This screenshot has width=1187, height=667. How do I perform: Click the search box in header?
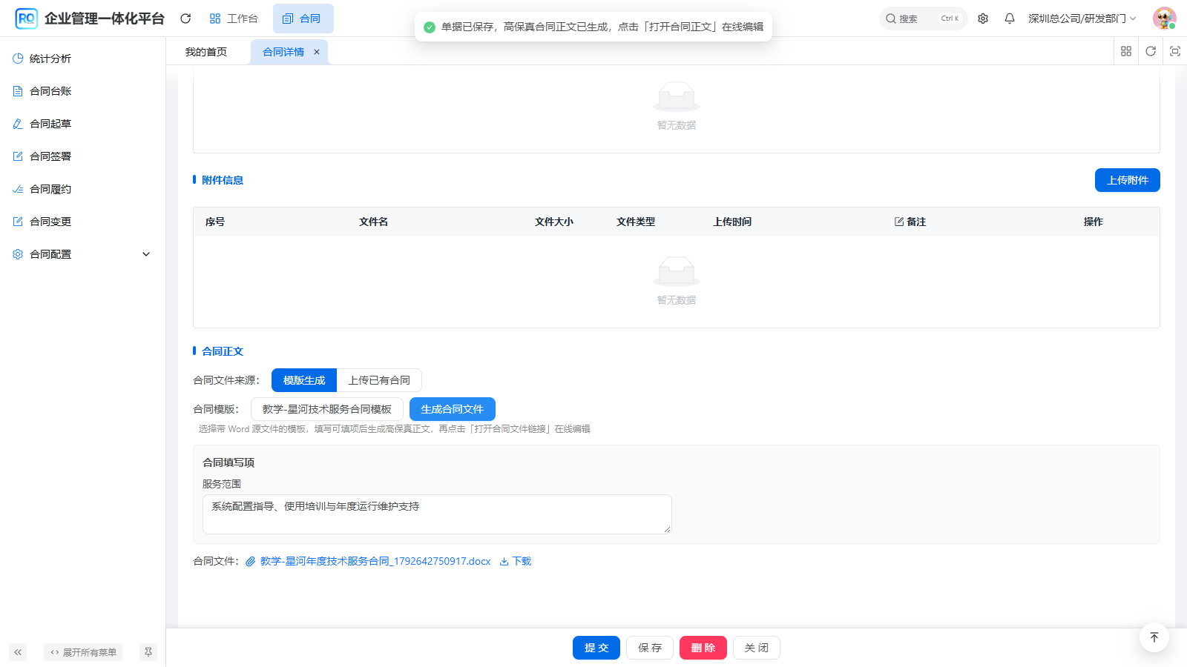[923, 19]
